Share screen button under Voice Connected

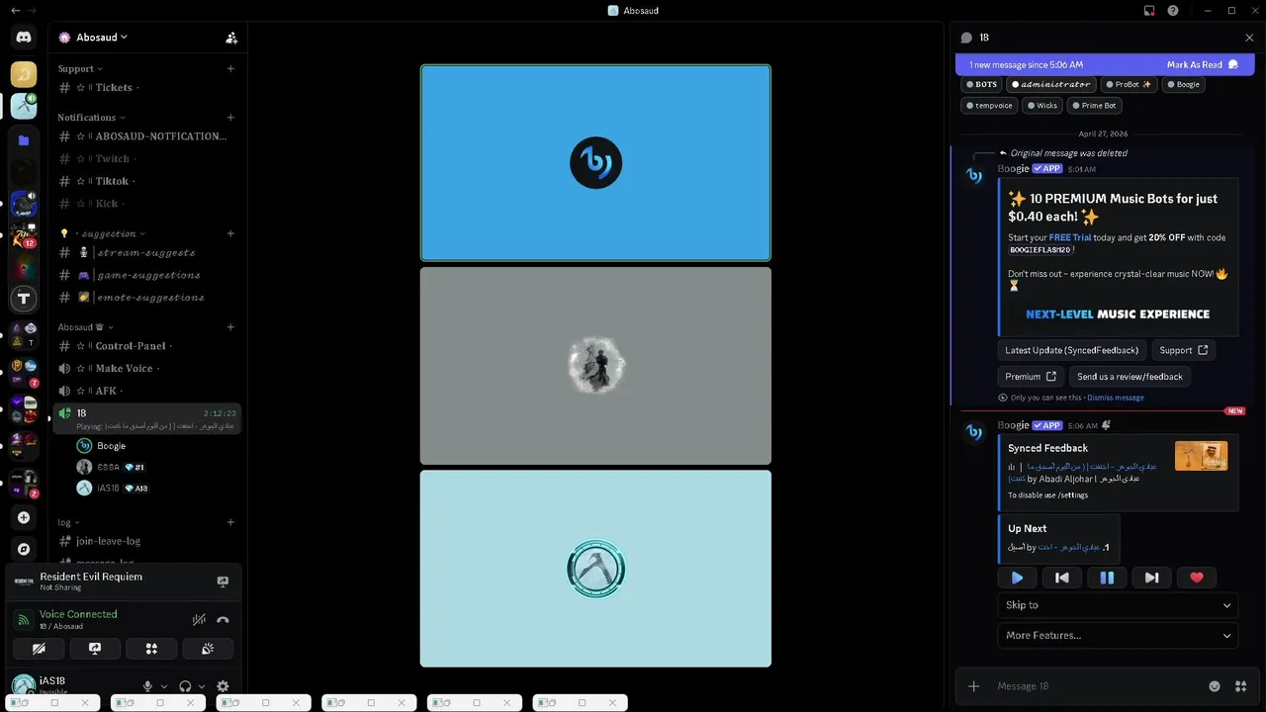click(95, 649)
